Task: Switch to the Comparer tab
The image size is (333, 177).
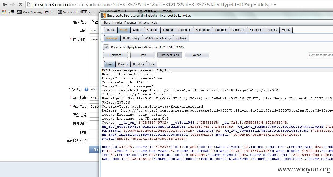Action: [x=238, y=30]
